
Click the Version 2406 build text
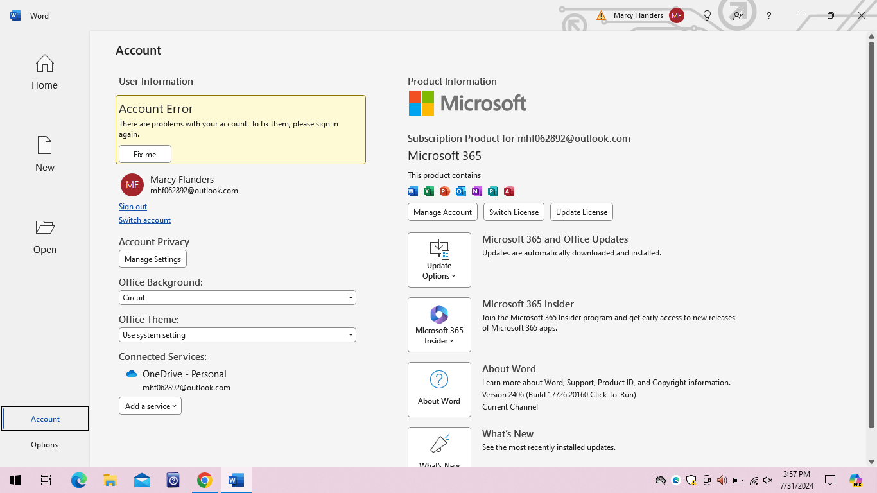click(559, 395)
